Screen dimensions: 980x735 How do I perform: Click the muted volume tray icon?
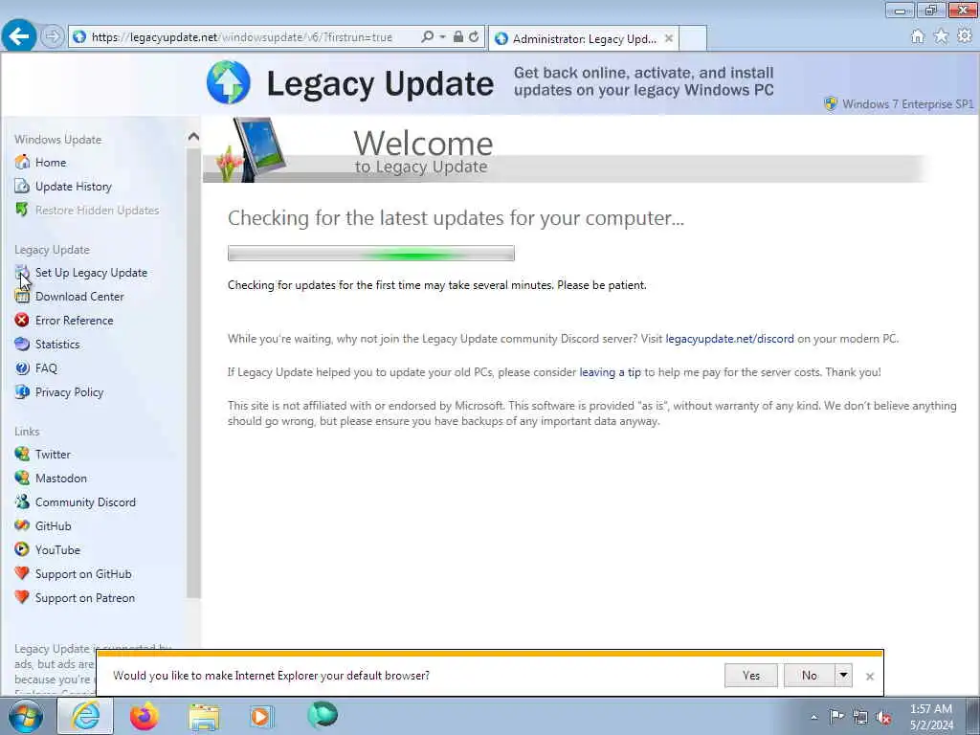(883, 718)
